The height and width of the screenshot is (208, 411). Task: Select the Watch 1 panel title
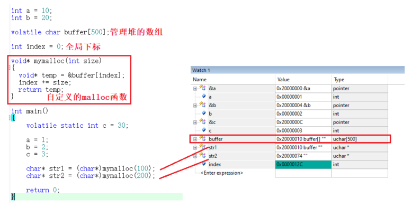tap(201, 70)
